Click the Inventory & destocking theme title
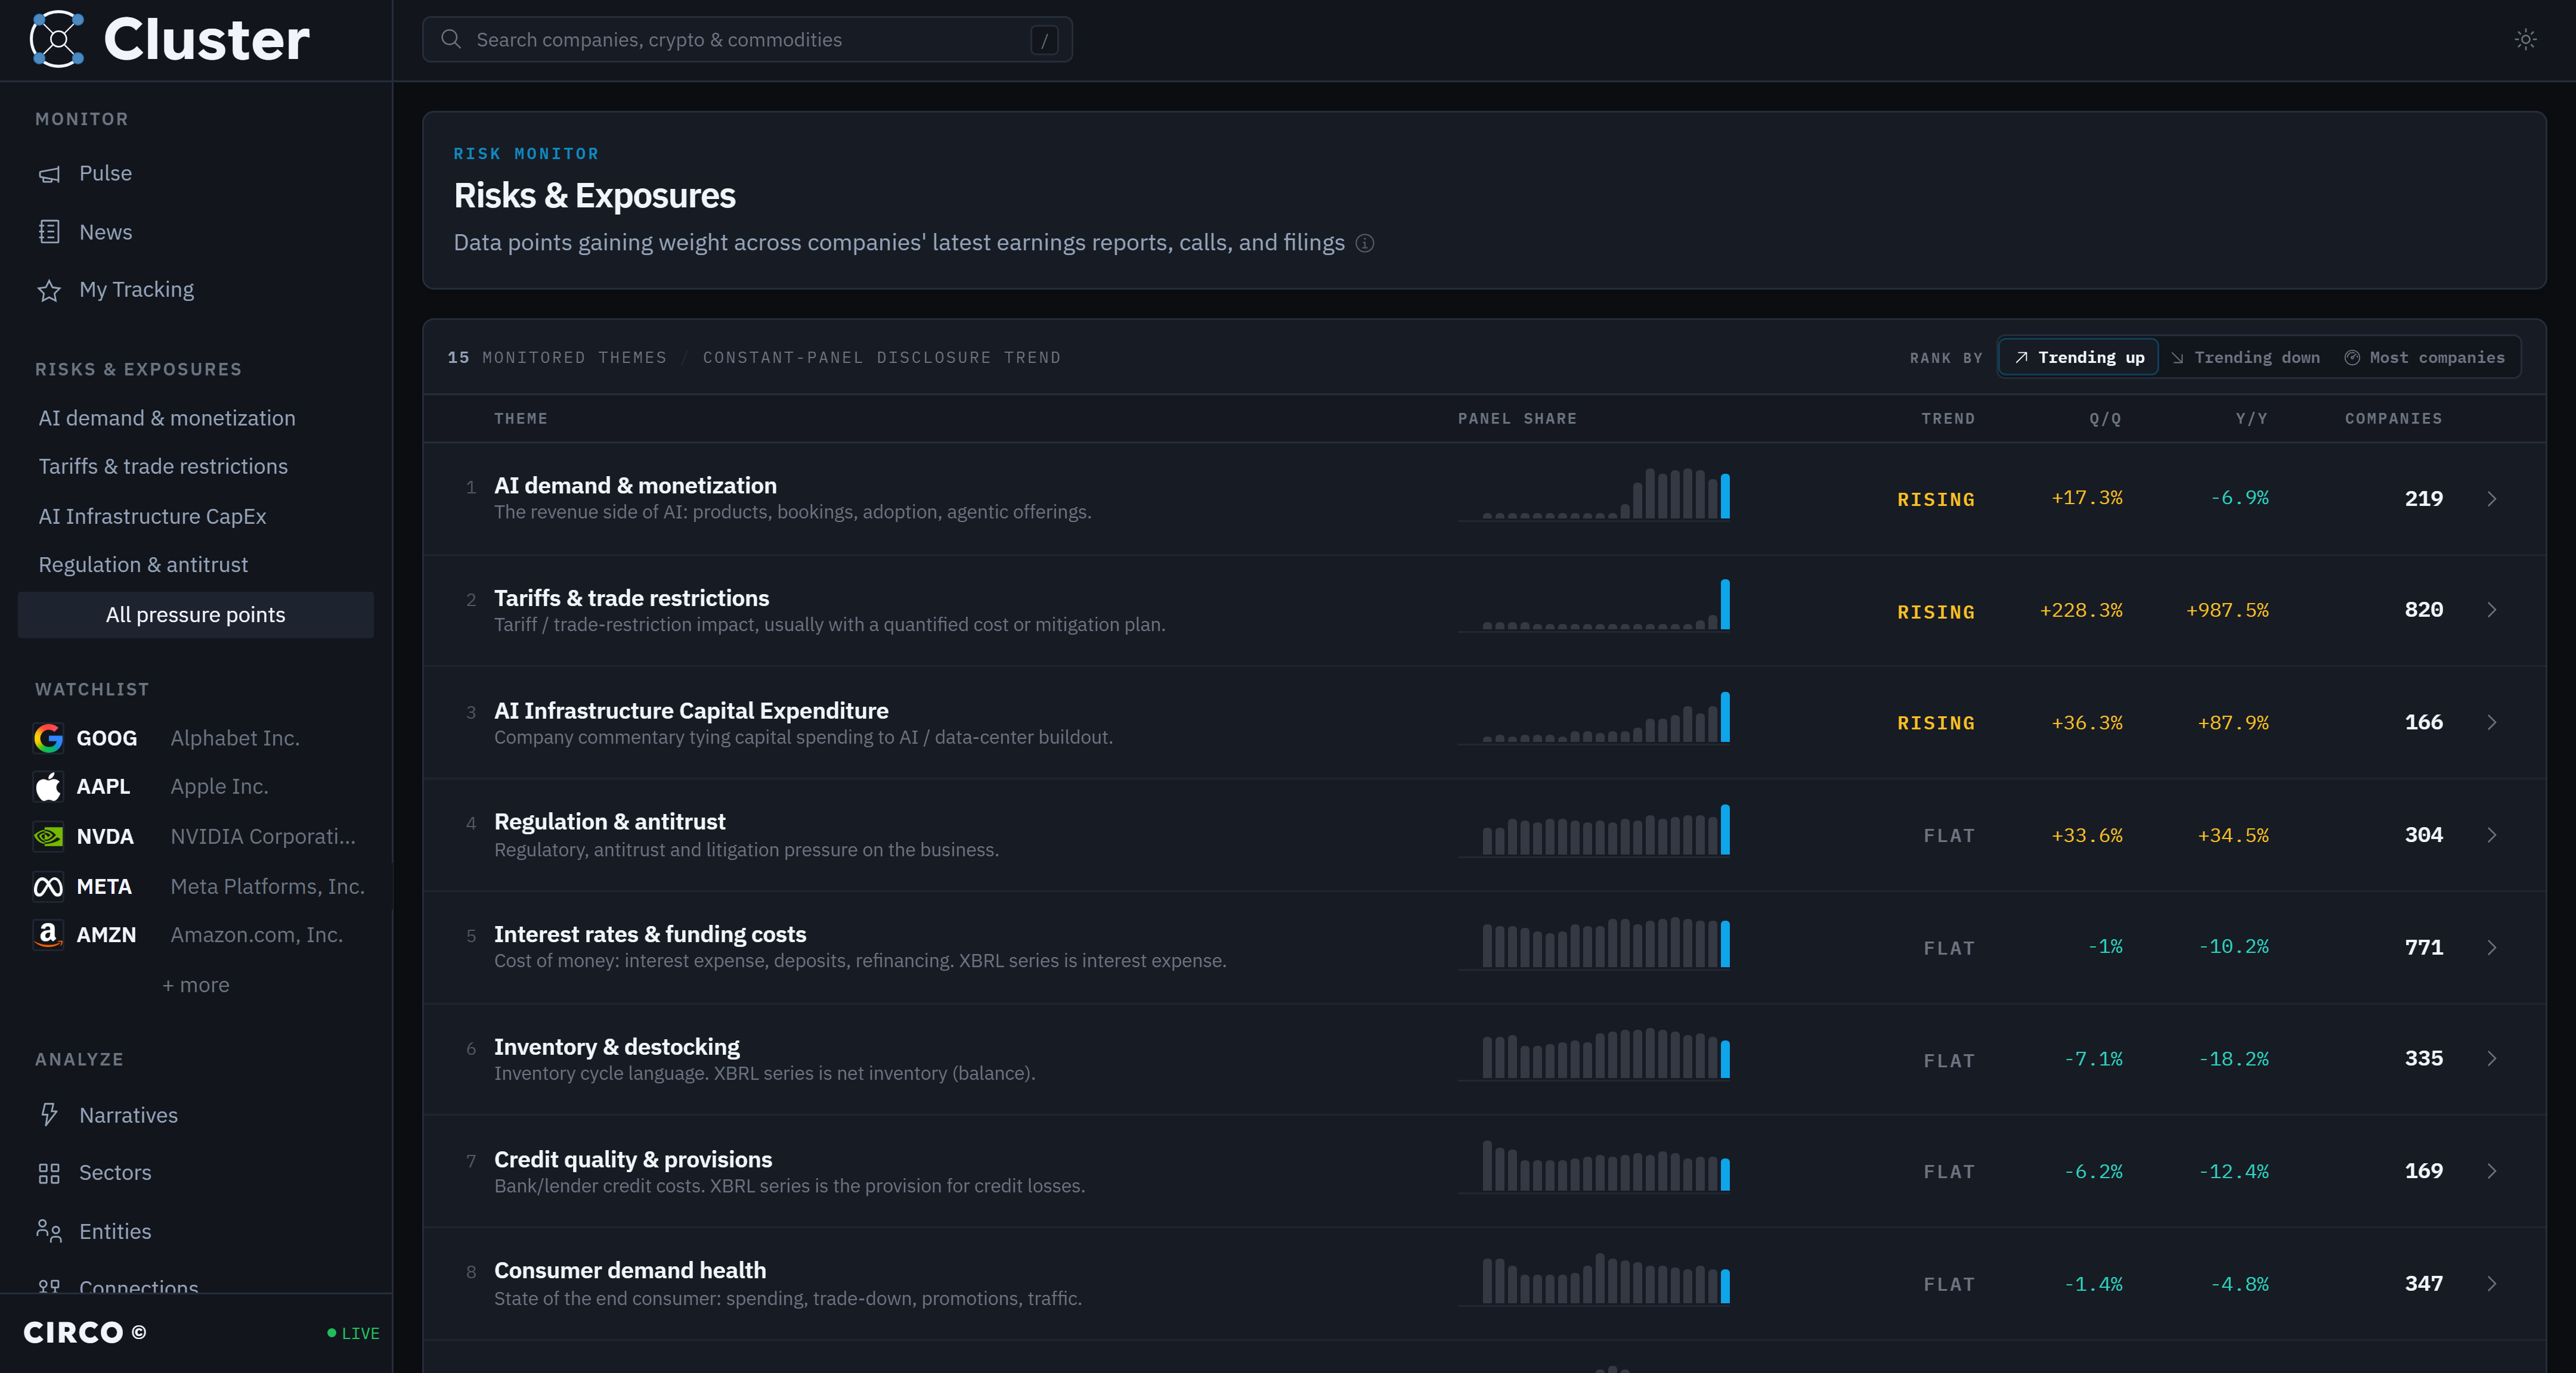The height and width of the screenshot is (1373, 2576). point(617,1046)
